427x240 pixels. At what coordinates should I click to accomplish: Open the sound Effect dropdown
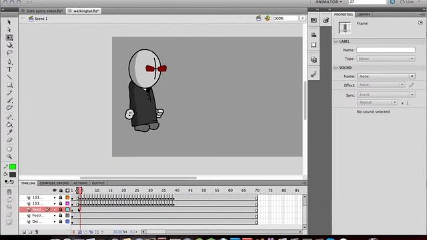click(381, 85)
